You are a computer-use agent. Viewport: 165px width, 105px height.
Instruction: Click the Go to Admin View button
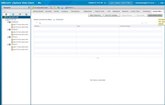(155, 15)
